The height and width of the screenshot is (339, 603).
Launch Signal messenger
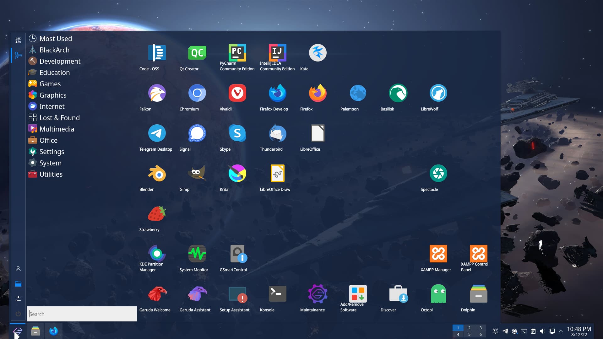(197, 133)
